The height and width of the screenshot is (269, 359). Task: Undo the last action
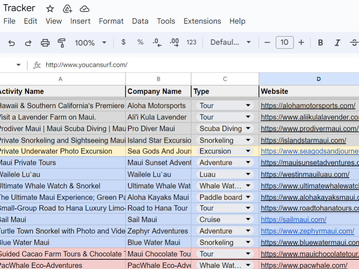[11, 43]
